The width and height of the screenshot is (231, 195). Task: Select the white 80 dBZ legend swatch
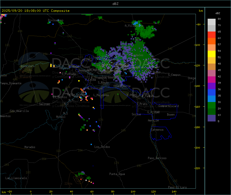pos(211,22)
